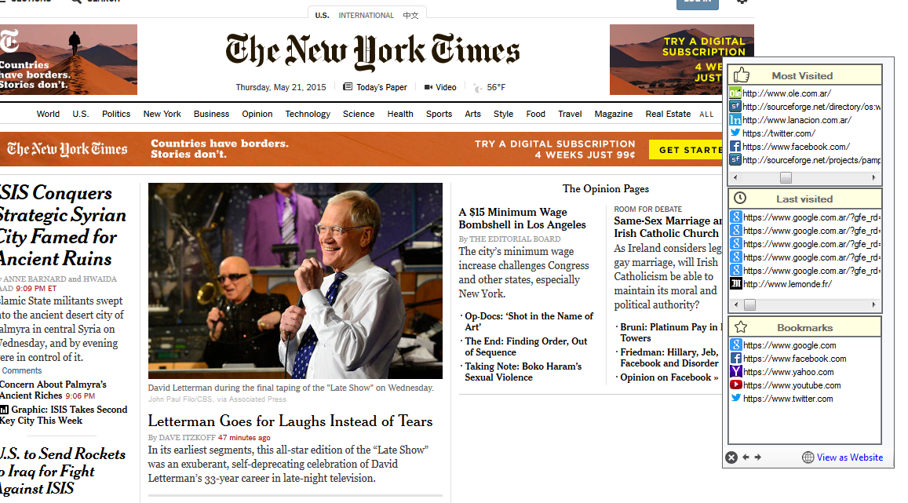Switch to U.S. edition tab

(322, 15)
